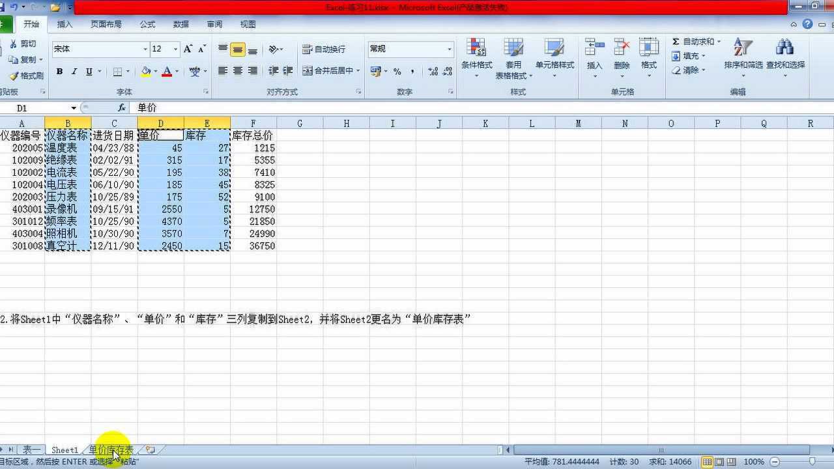Open Conditional Formatting (条件格式)

(477, 59)
